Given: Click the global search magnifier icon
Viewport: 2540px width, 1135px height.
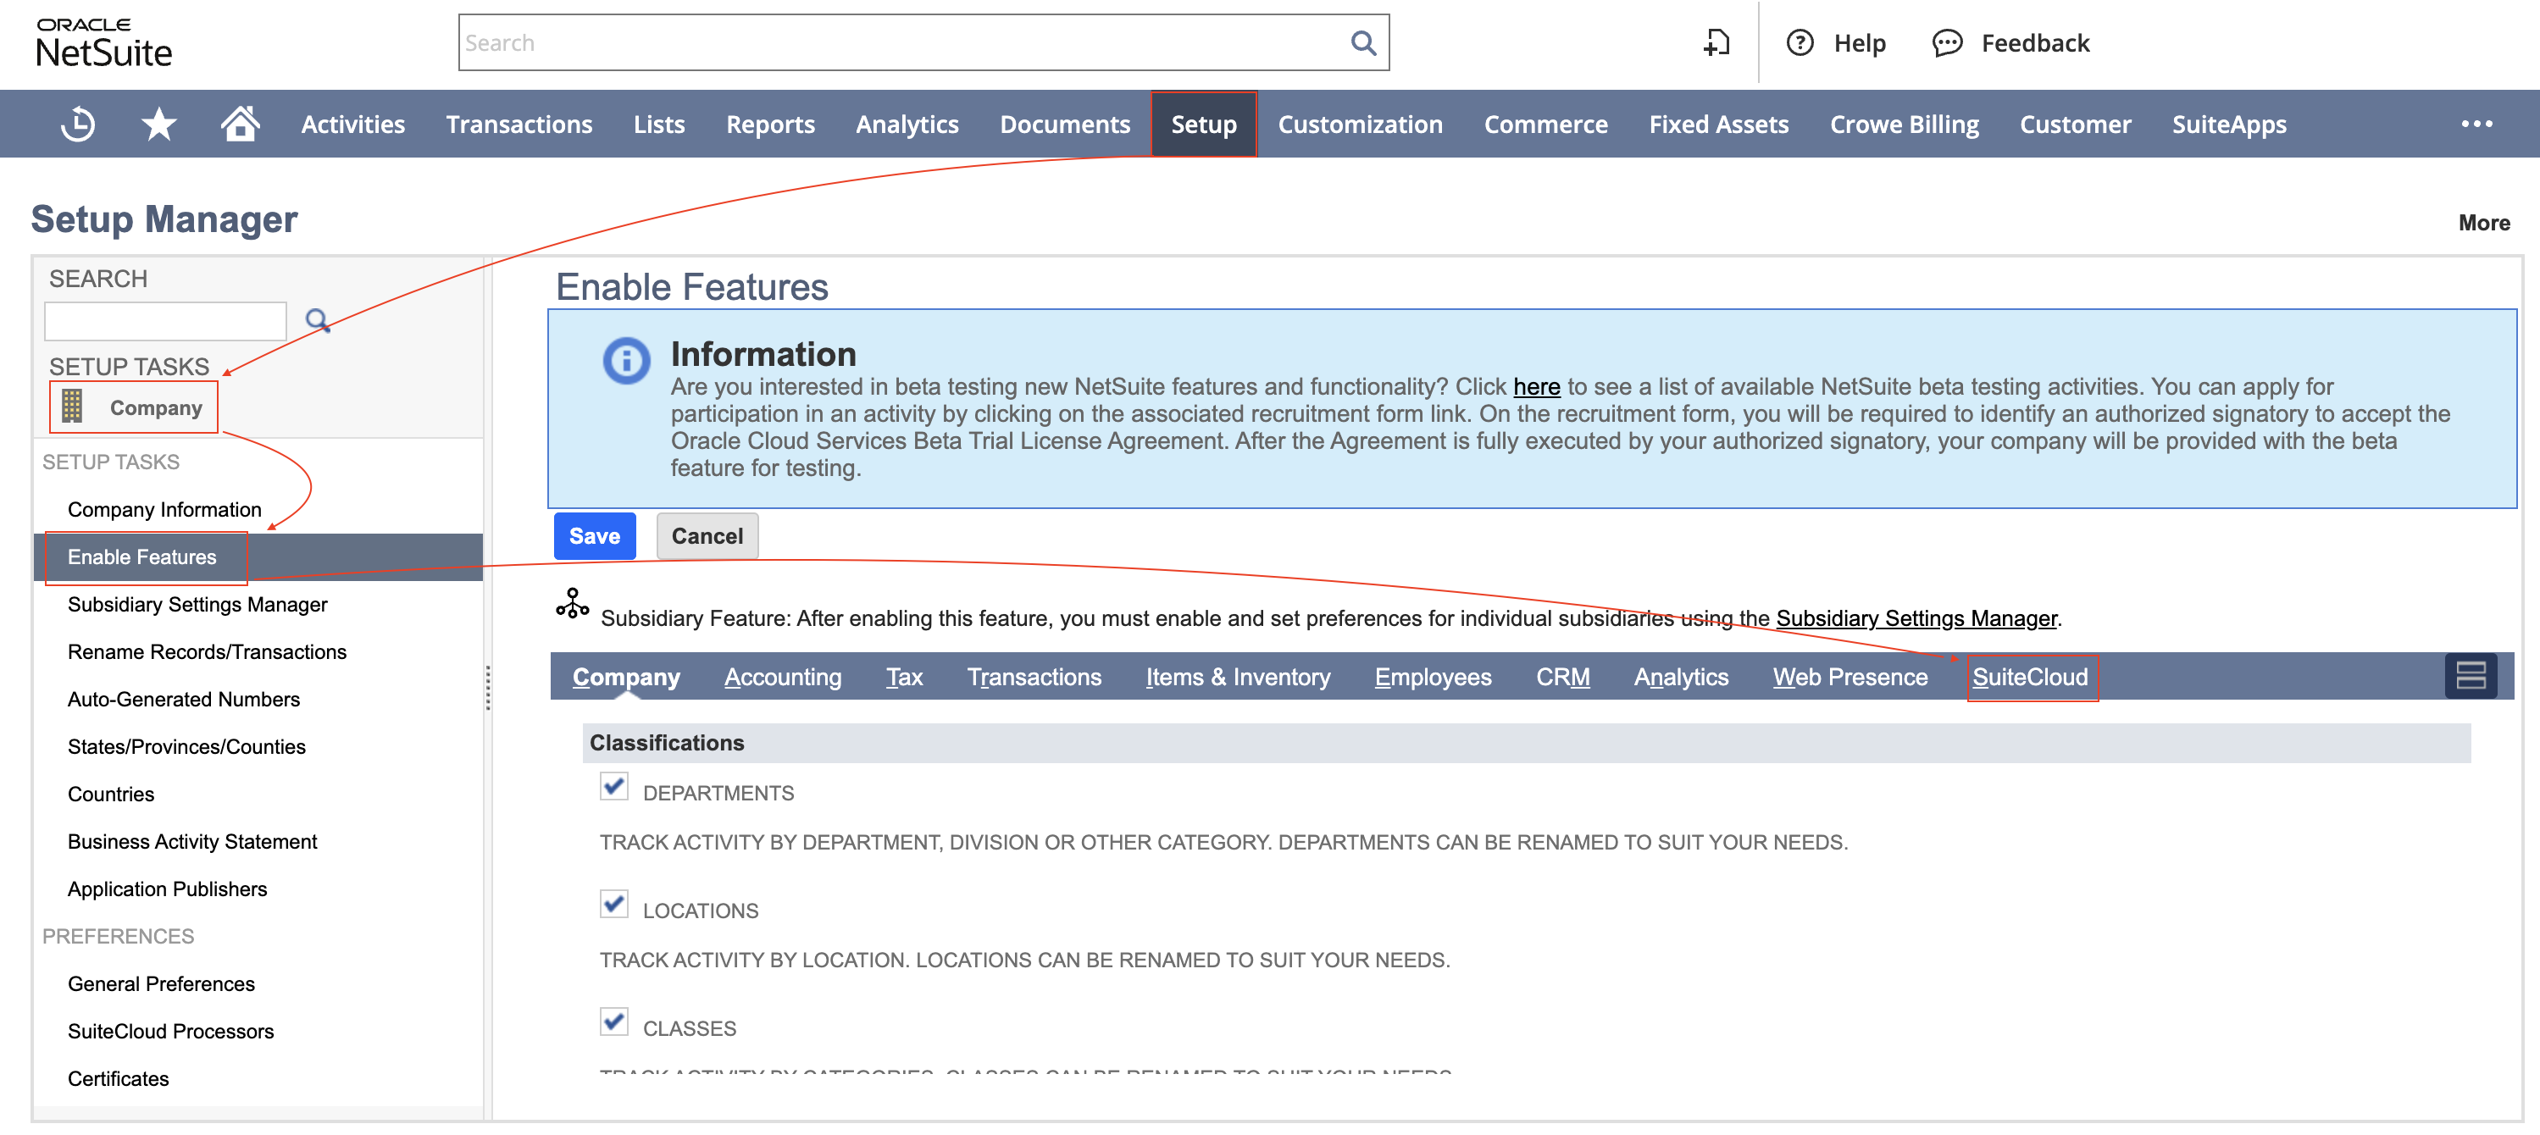Looking at the screenshot, I should [x=1362, y=42].
